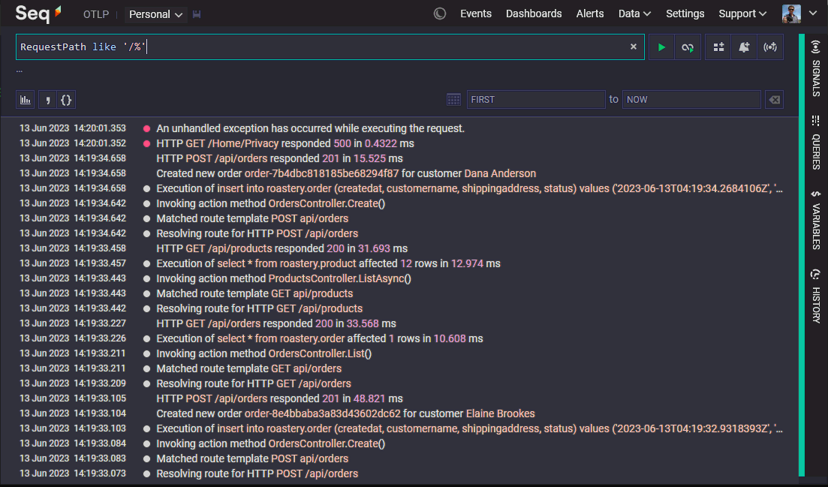828x487 pixels.
Task: Click the ellipsis below the query box
Action: click(x=20, y=71)
